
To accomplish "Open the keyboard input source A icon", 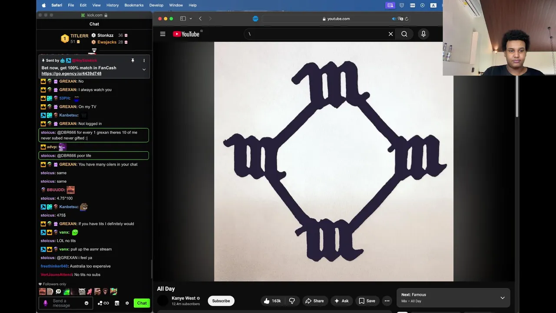I will click(x=433, y=5).
